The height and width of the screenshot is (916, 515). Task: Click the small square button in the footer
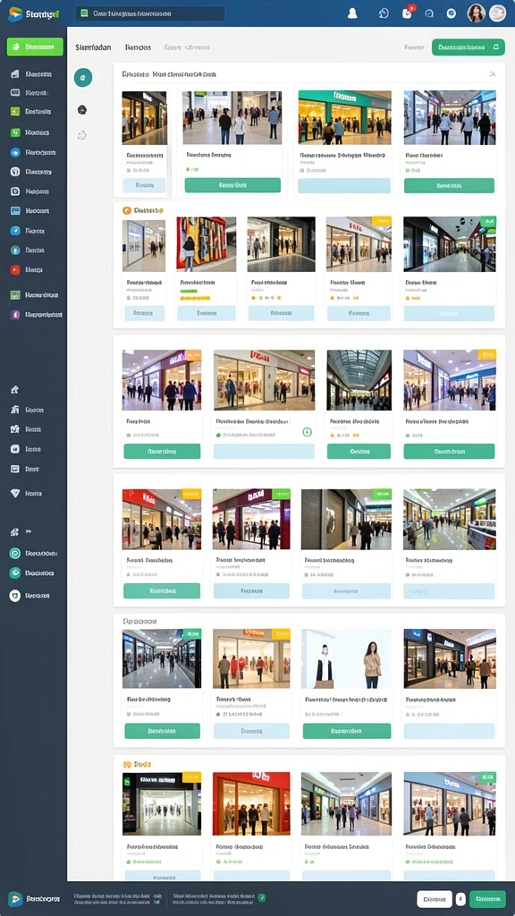click(460, 899)
